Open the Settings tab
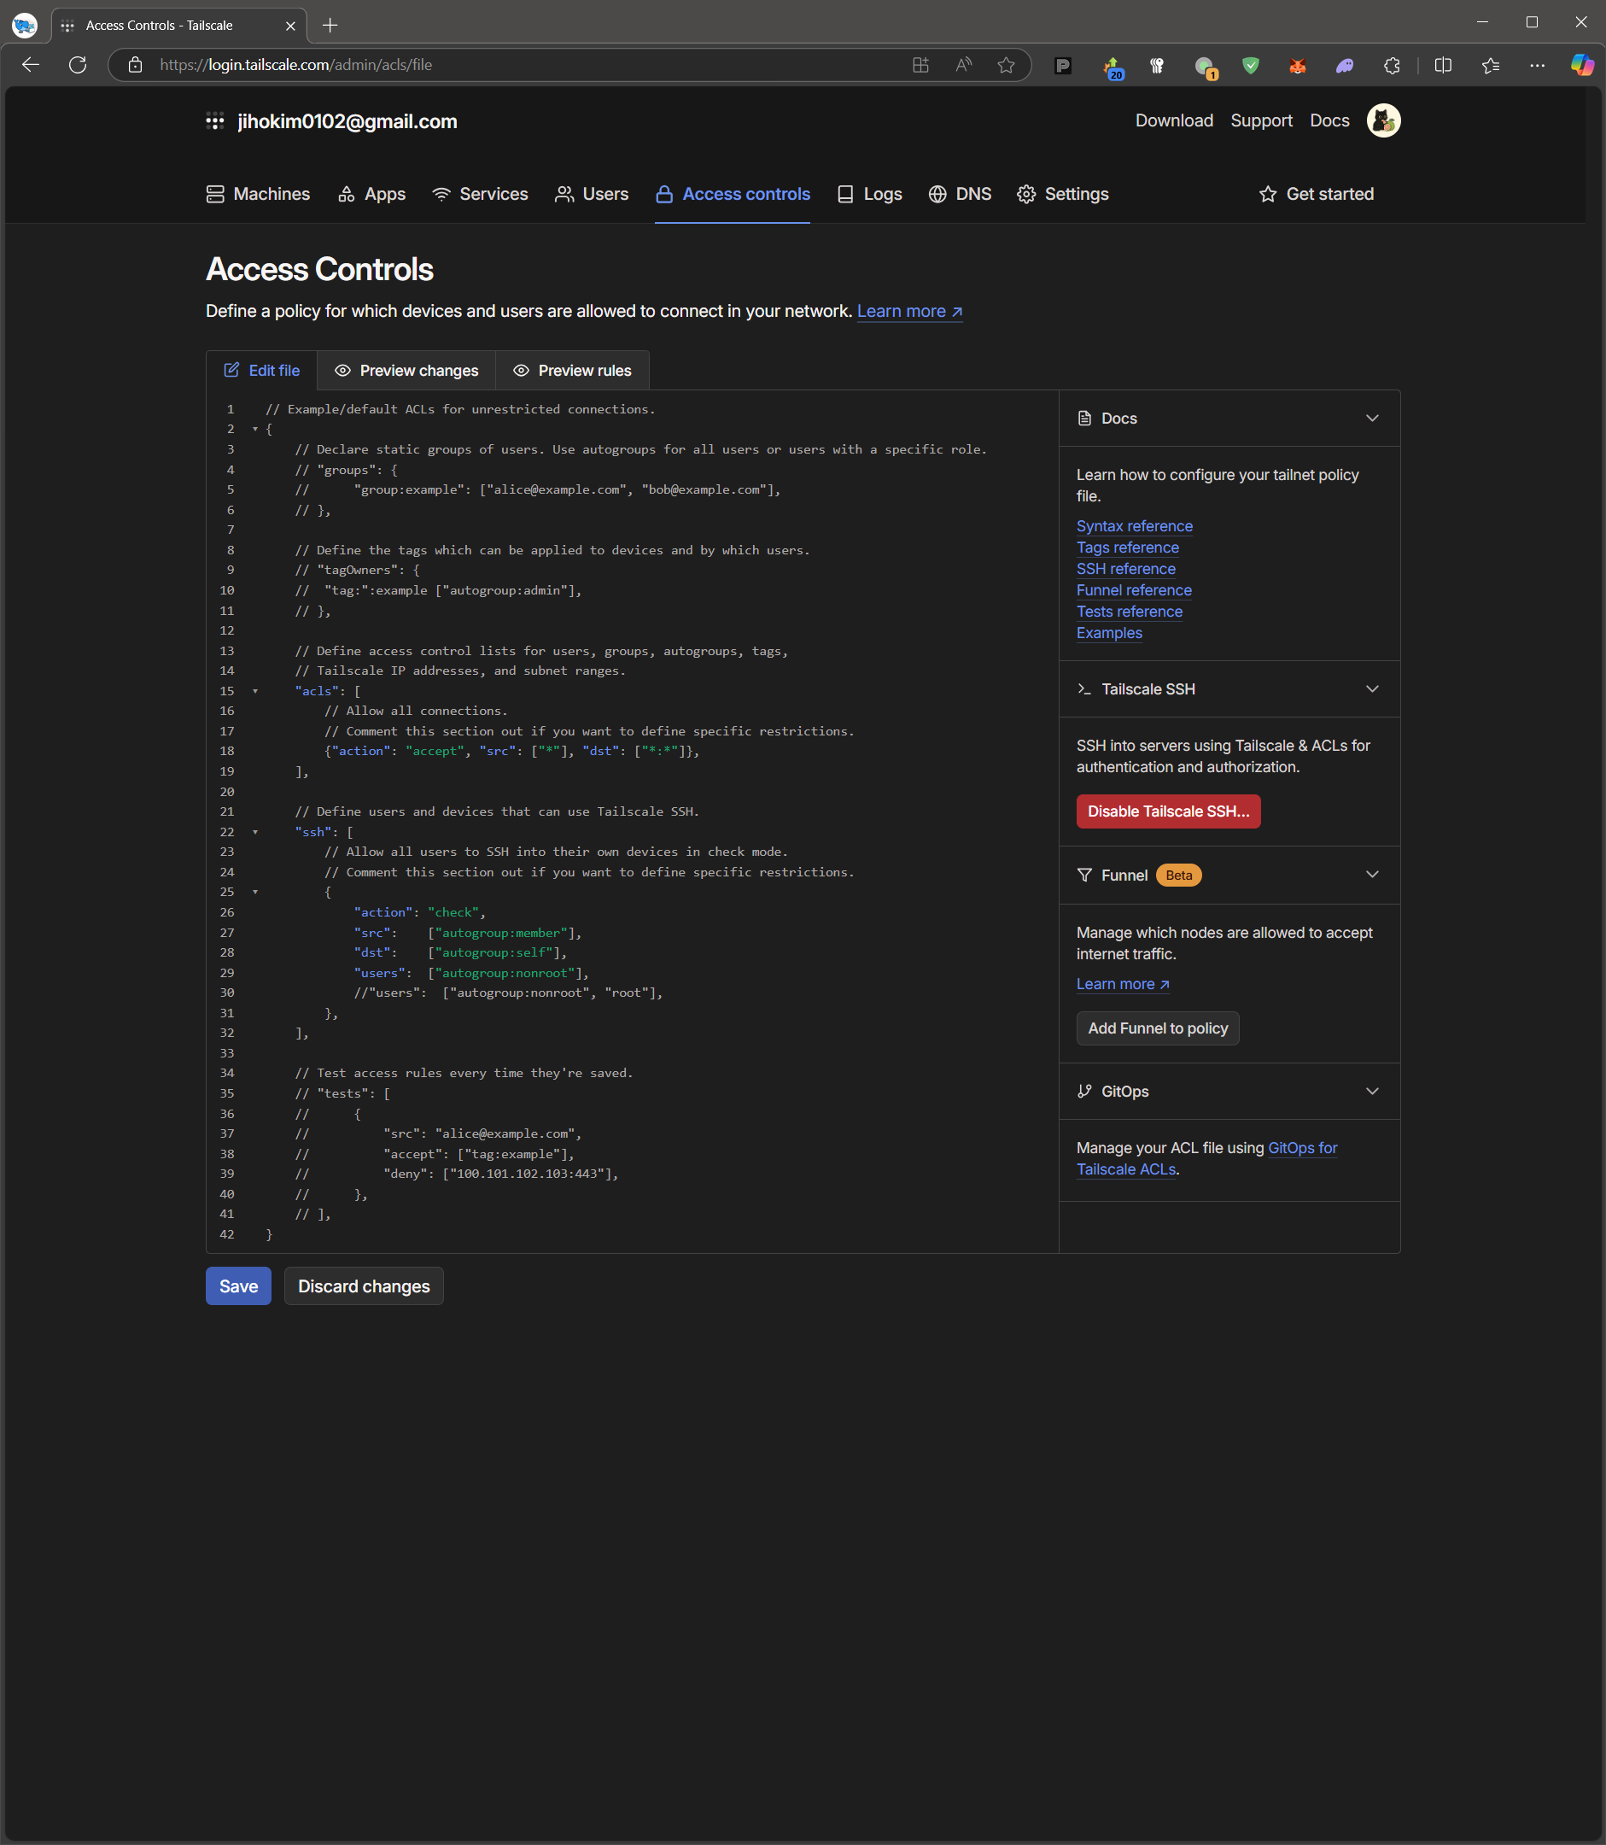 pos(1063,194)
